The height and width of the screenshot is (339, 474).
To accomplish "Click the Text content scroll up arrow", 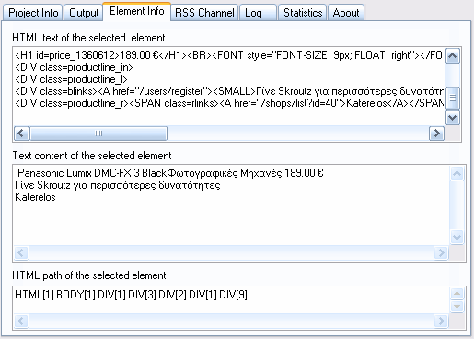I will [x=457, y=174].
